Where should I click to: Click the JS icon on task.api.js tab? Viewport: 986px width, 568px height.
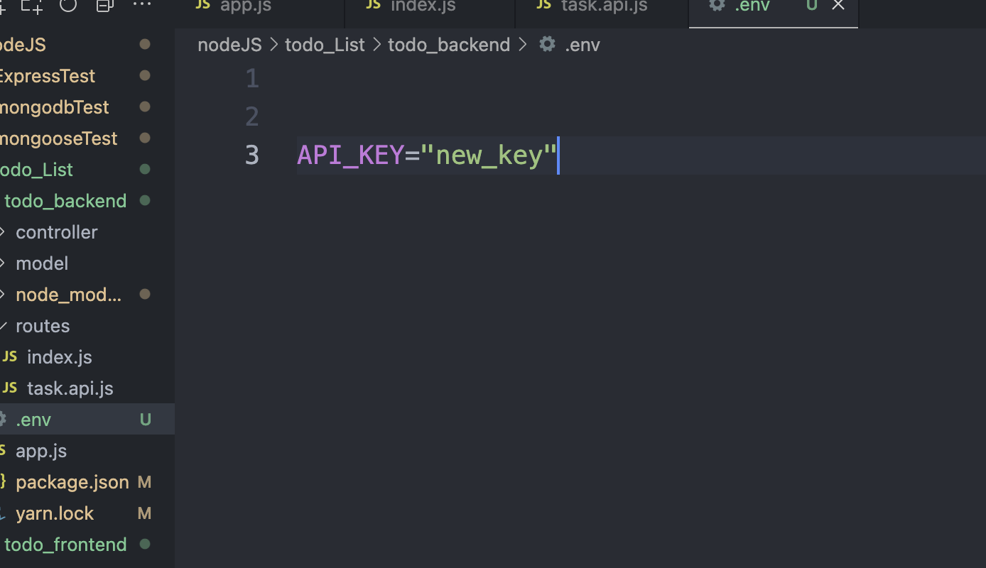coord(543,5)
